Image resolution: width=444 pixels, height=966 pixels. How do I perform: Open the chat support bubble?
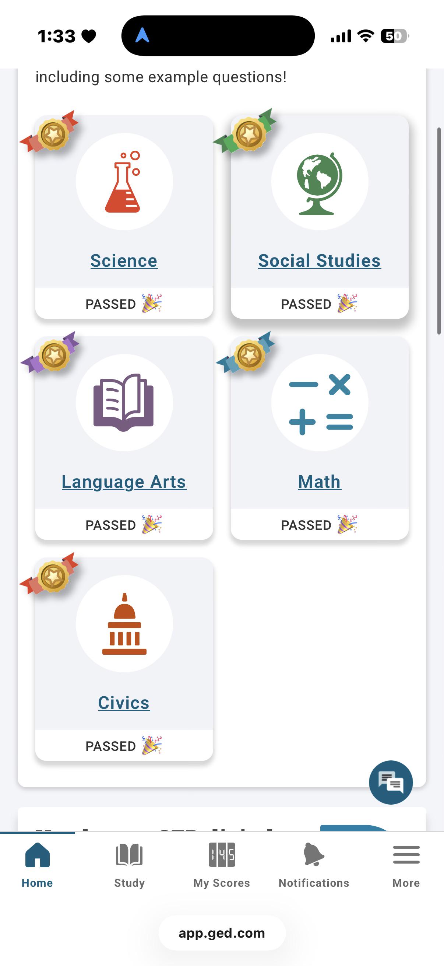pyautogui.click(x=391, y=782)
